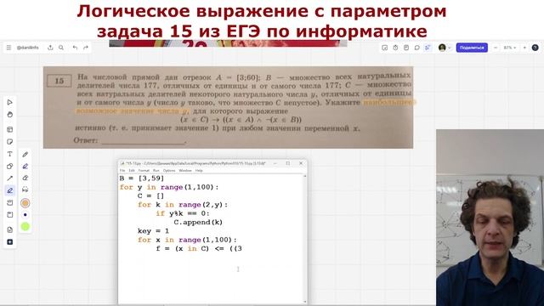Open File menu in IDLE window
This screenshot has height=306, width=544.
click(x=122, y=171)
